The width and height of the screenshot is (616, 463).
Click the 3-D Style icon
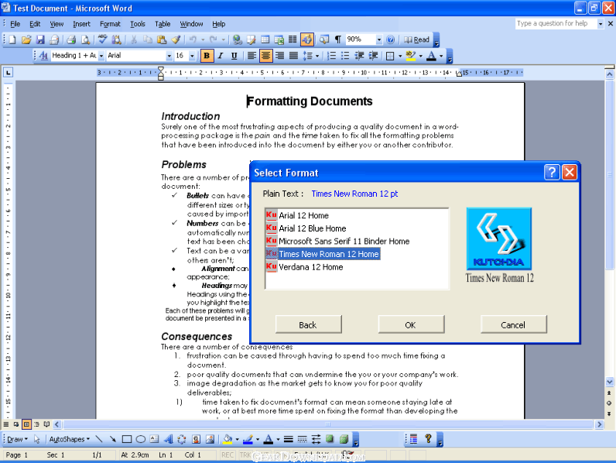[344, 439]
